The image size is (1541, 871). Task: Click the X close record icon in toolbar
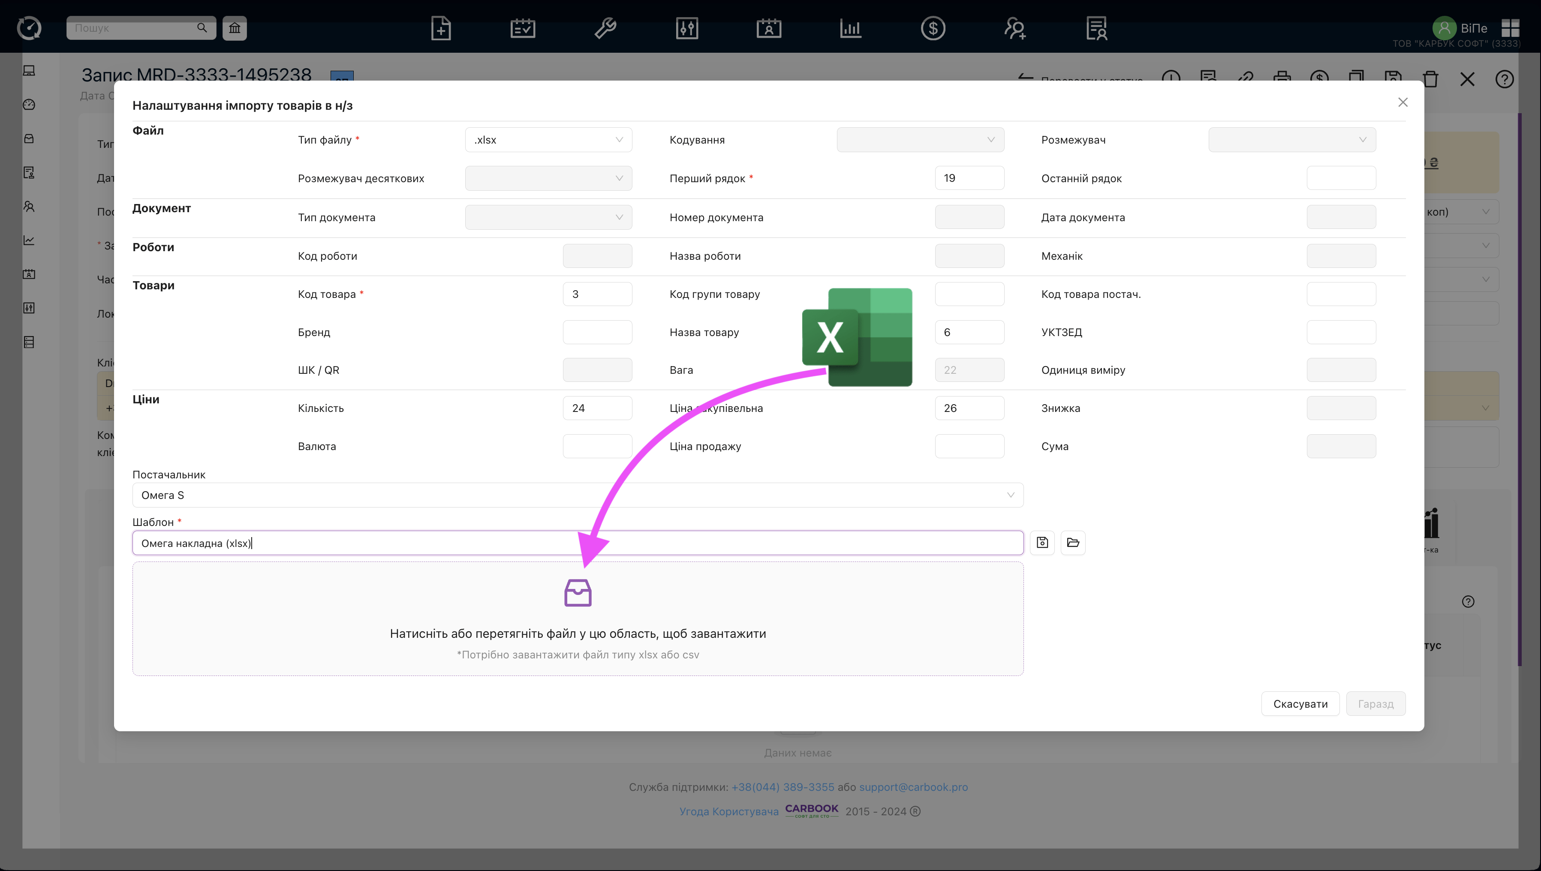pos(1467,79)
